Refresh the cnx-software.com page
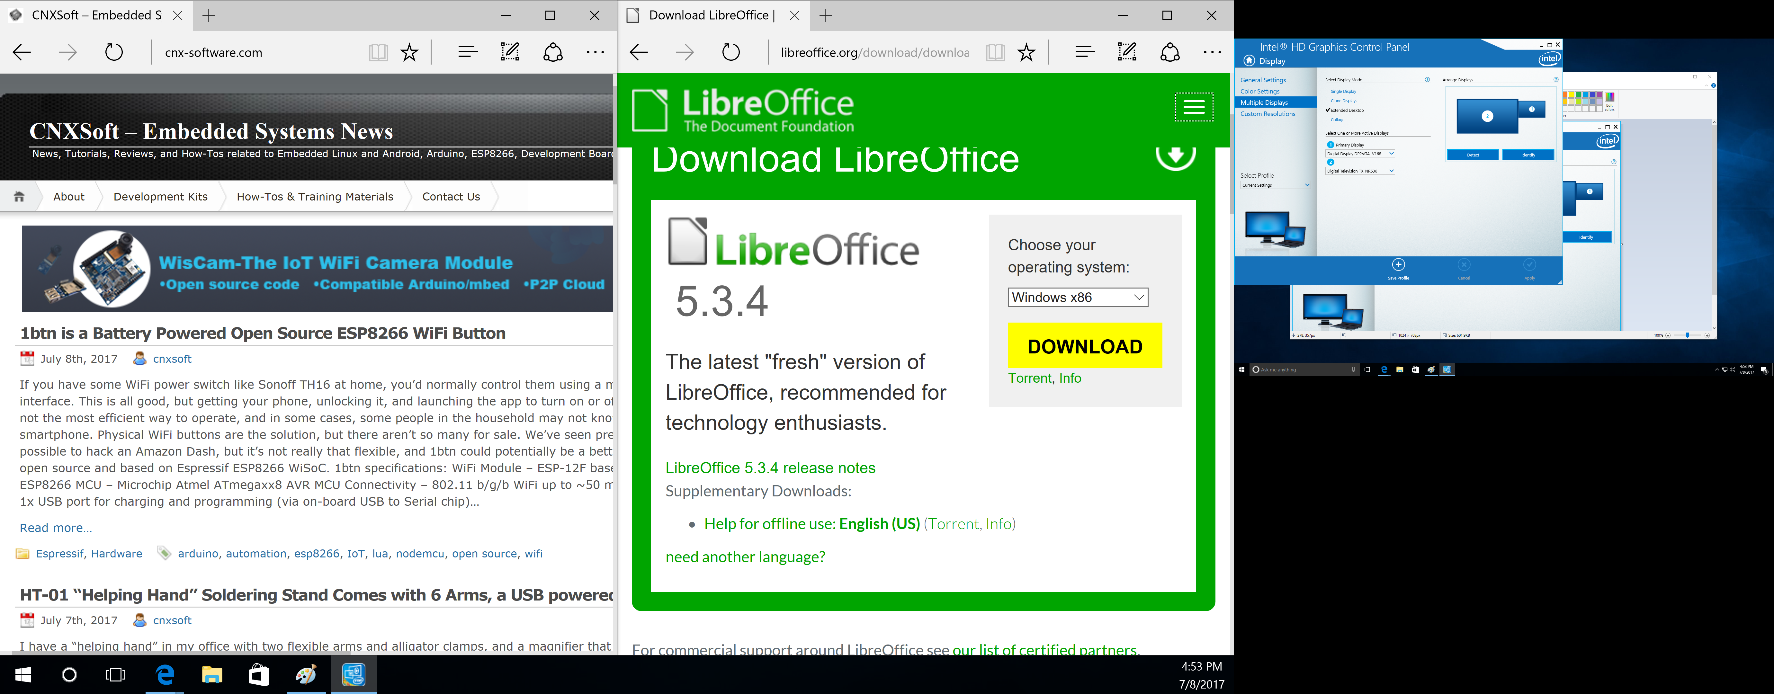1774x694 pixels. (x=114, y=52)
